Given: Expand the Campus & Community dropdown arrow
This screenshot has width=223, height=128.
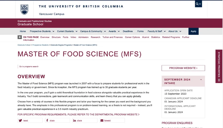Looking at the screenshot, I should pyautogui.click(x=105, y=31).
